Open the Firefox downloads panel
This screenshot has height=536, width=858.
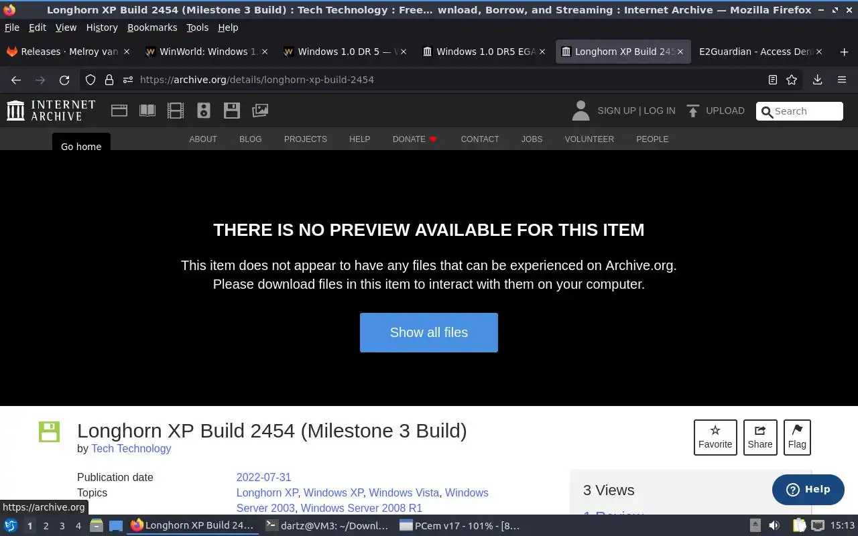[817, 80]
